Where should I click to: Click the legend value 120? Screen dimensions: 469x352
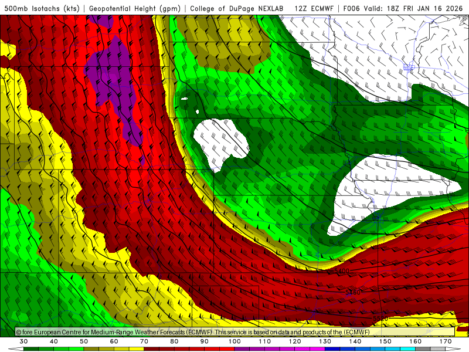(x=295, y=341)
